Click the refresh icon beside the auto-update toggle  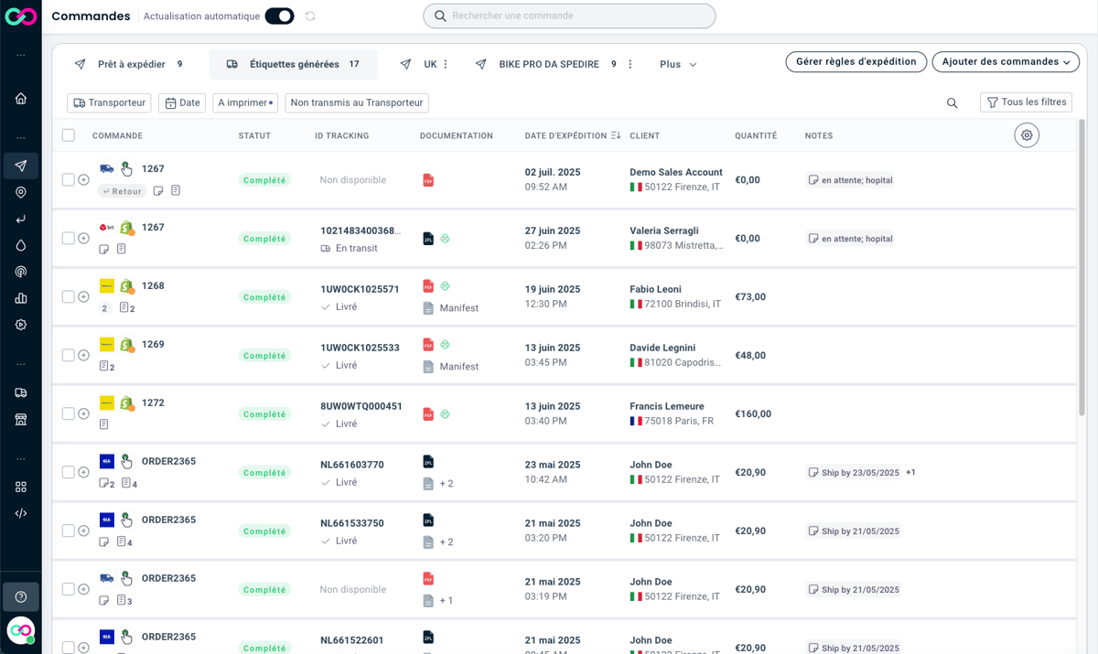(x=310, y=16)
